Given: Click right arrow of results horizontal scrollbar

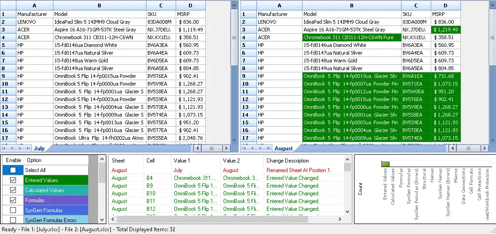Looking at the screenshot, I should pyautogui.click(x=340, y=219).
